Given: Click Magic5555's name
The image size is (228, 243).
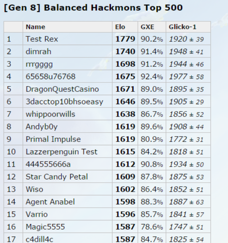Looking at the screenshot, I should pyautogui.click(x=45, y=227).
